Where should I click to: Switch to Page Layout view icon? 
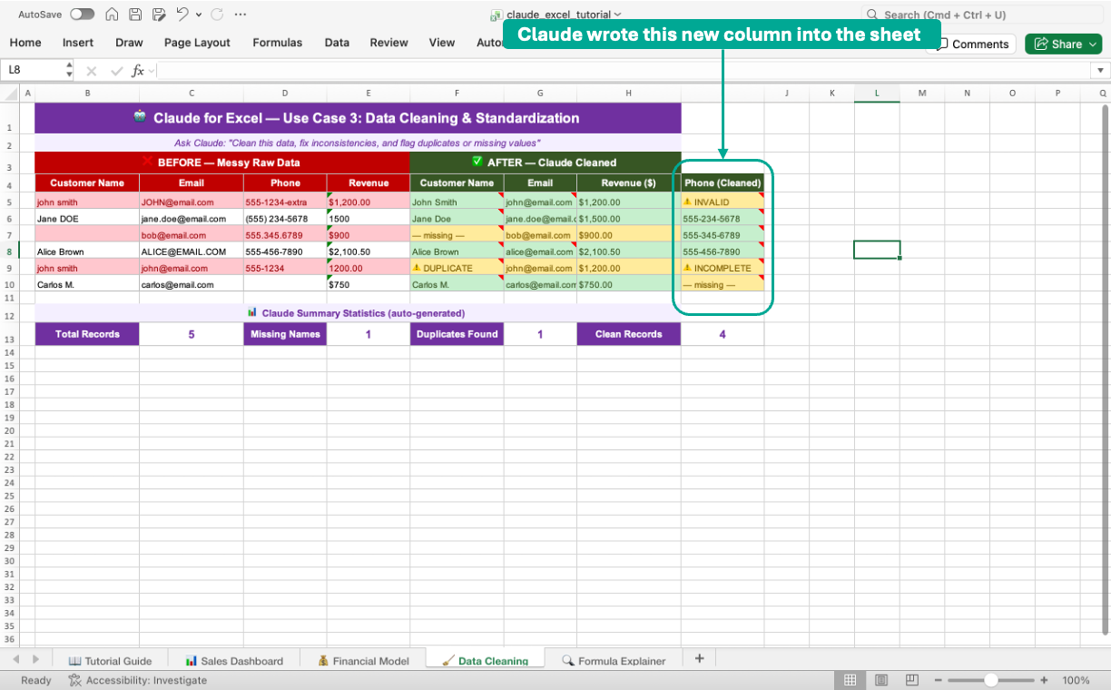pyautogui.click(x=880, y=679)
